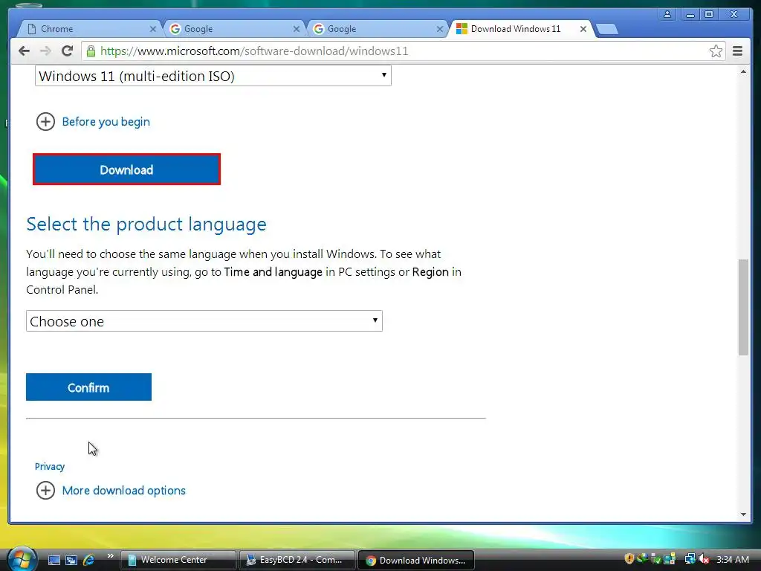Screen dimensions: 761x571
Task: Expand More download options plus icon
Action: pyautogui.click(x=45, y=490)
